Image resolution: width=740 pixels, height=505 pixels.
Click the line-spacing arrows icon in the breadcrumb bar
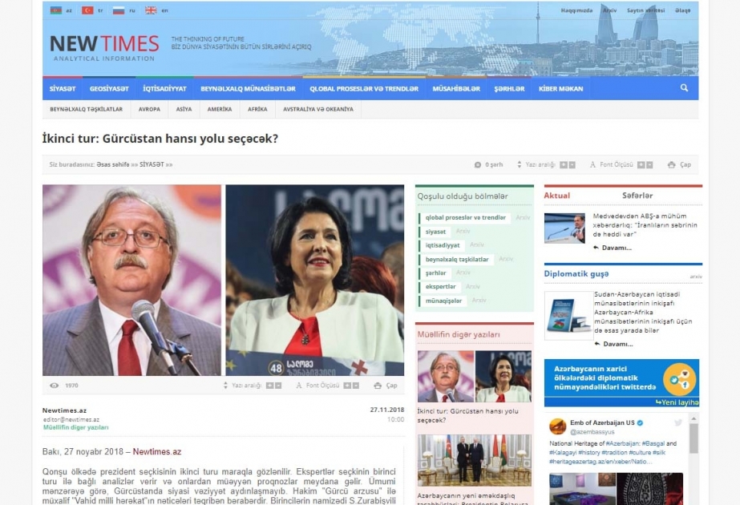click(520, 164)
